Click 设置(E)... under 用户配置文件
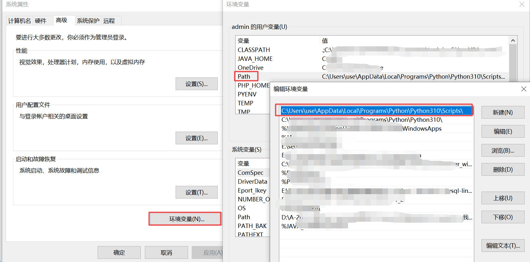Viewport: 530px width, 262px height. click(197, 138)
